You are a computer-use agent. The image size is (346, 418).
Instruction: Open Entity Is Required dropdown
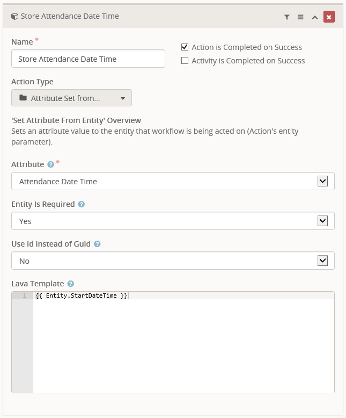322,221
